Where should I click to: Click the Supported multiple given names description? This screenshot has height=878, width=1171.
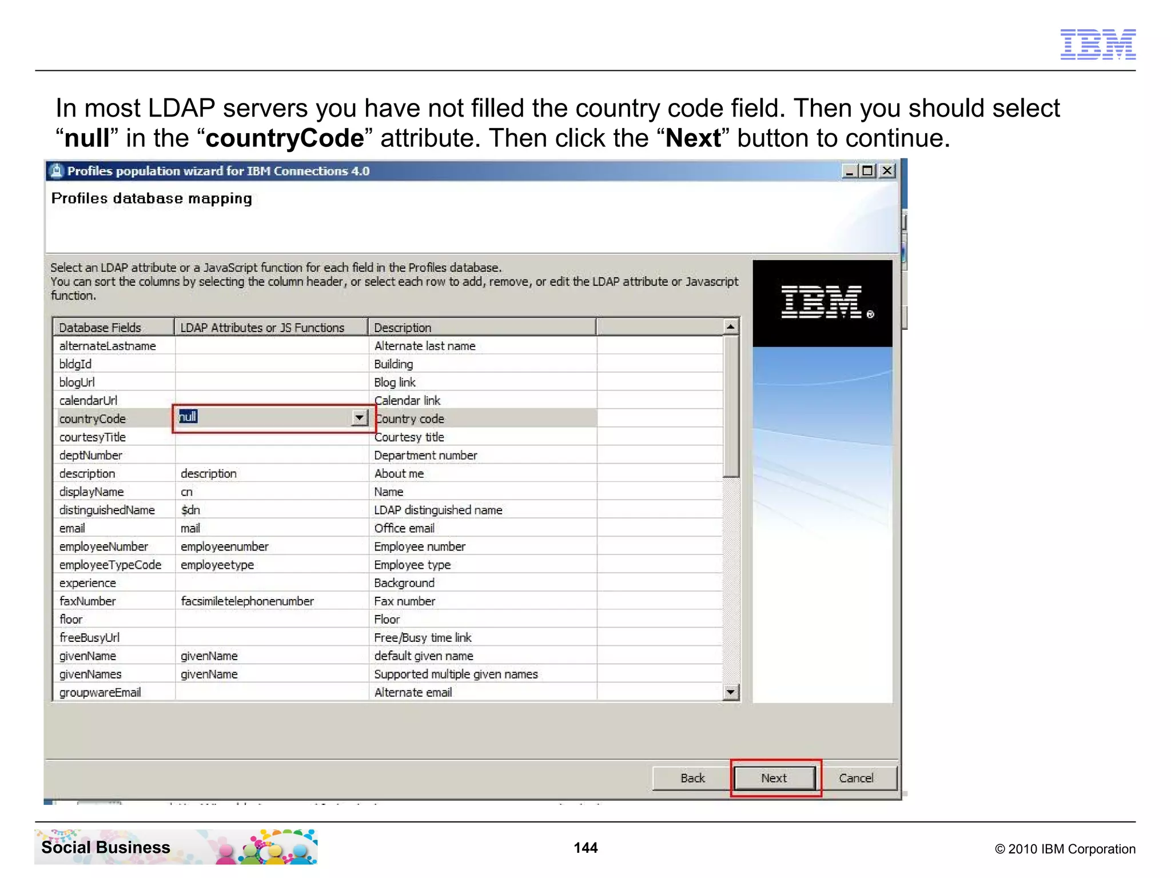click(x=483, y=675)
